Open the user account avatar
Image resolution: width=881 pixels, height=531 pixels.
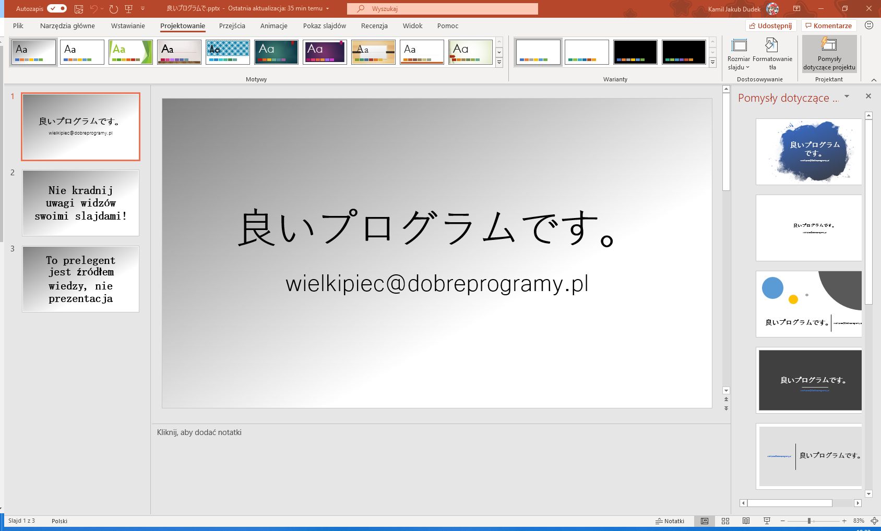tap(772, 9)
